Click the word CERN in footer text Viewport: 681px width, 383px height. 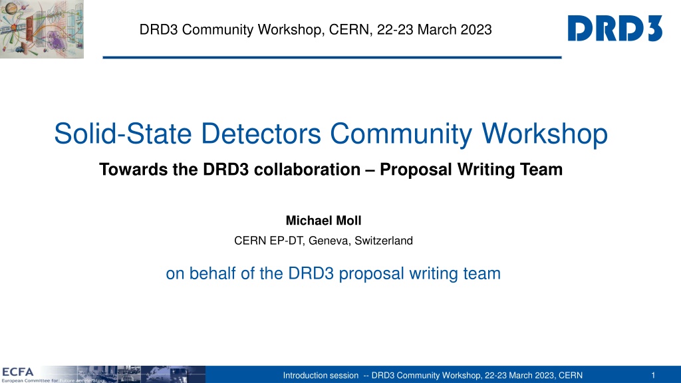(x=570, y=375)
